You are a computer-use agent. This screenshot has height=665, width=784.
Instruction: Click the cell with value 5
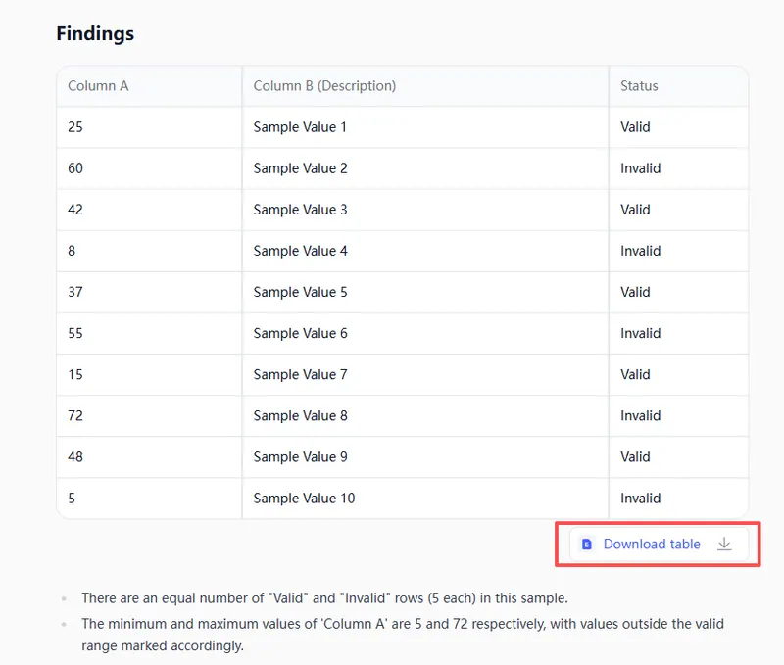point(73,499)
